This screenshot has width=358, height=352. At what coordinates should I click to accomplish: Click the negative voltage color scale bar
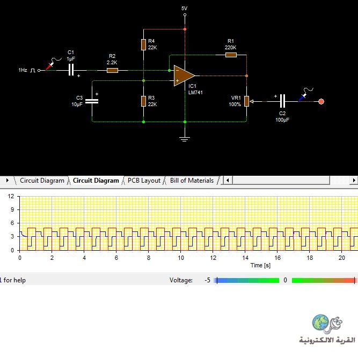[x=247, y=280]
